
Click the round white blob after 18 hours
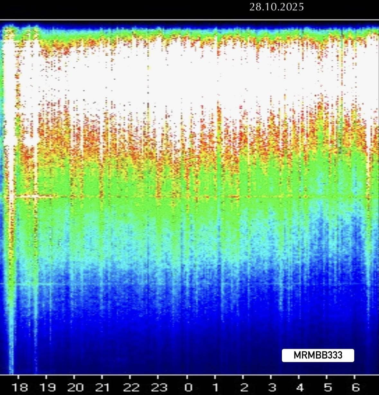(x=31, y=141)
